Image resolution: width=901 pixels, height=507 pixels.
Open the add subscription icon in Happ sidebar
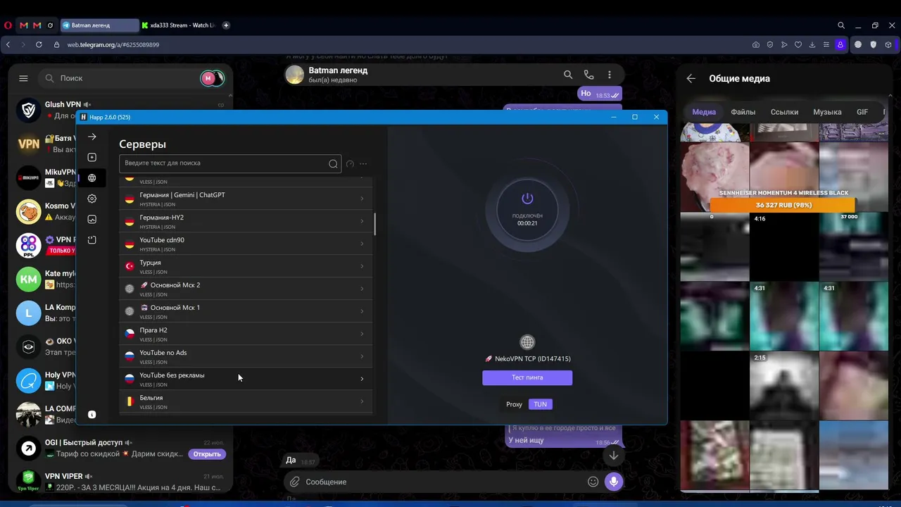click(92, 157)
